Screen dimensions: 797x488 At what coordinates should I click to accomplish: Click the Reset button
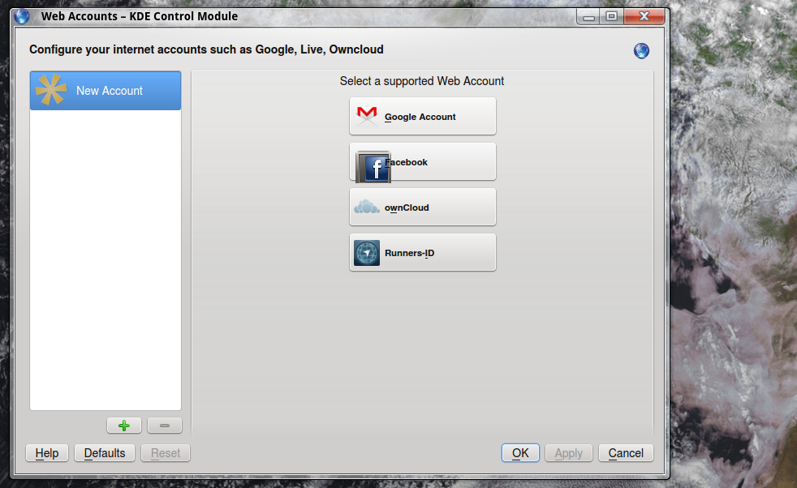pyautogui.click(x=166, y=453)
